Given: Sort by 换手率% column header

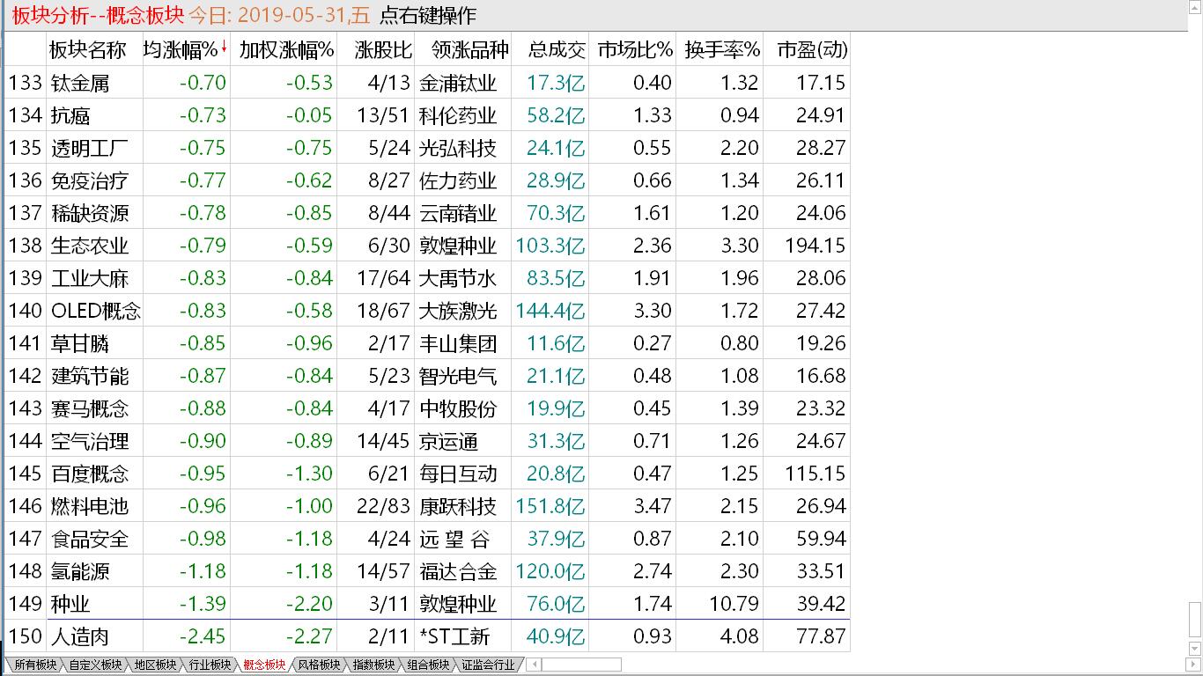Looking at the screenshot, I should (x=722, y=50).
